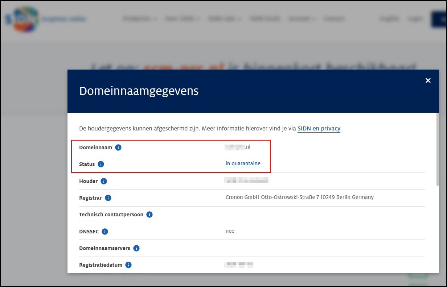Image resolution: width=447 pixels, height=287 pixels.
Task: Open the Domeinnaamservers info icon
Action: click(x=136, y=248)
